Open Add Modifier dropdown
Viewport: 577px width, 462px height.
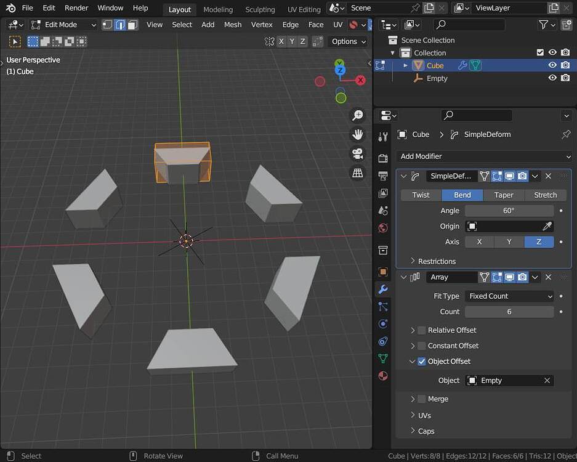coord(484,156)
